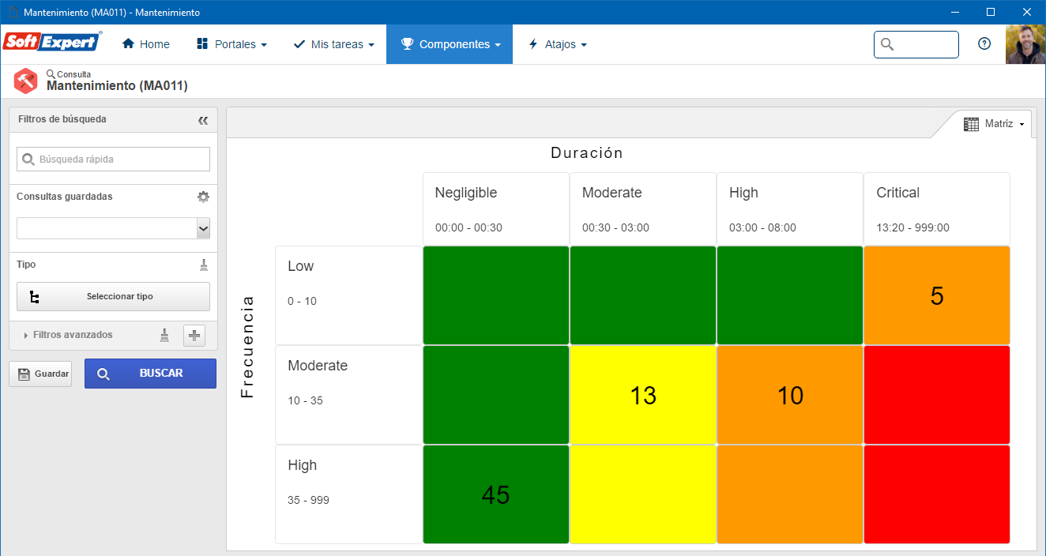Select the orange matrix cell showing 5
1046x556 pixels.
pyautogui.click(x=937, y=295)
